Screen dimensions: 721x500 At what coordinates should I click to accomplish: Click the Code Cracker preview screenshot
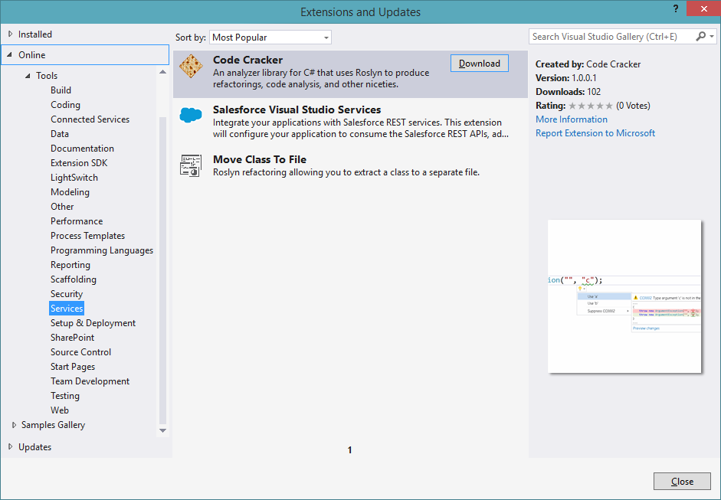(624, 296)
